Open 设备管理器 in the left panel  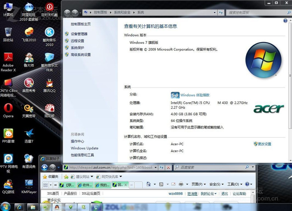79,34
